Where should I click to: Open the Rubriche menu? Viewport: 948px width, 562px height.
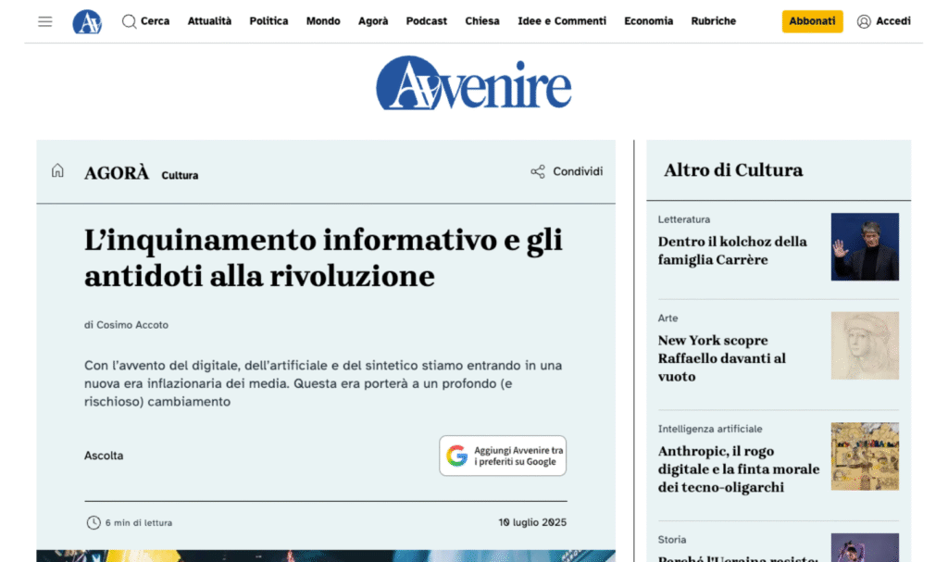tap(714, 21)
